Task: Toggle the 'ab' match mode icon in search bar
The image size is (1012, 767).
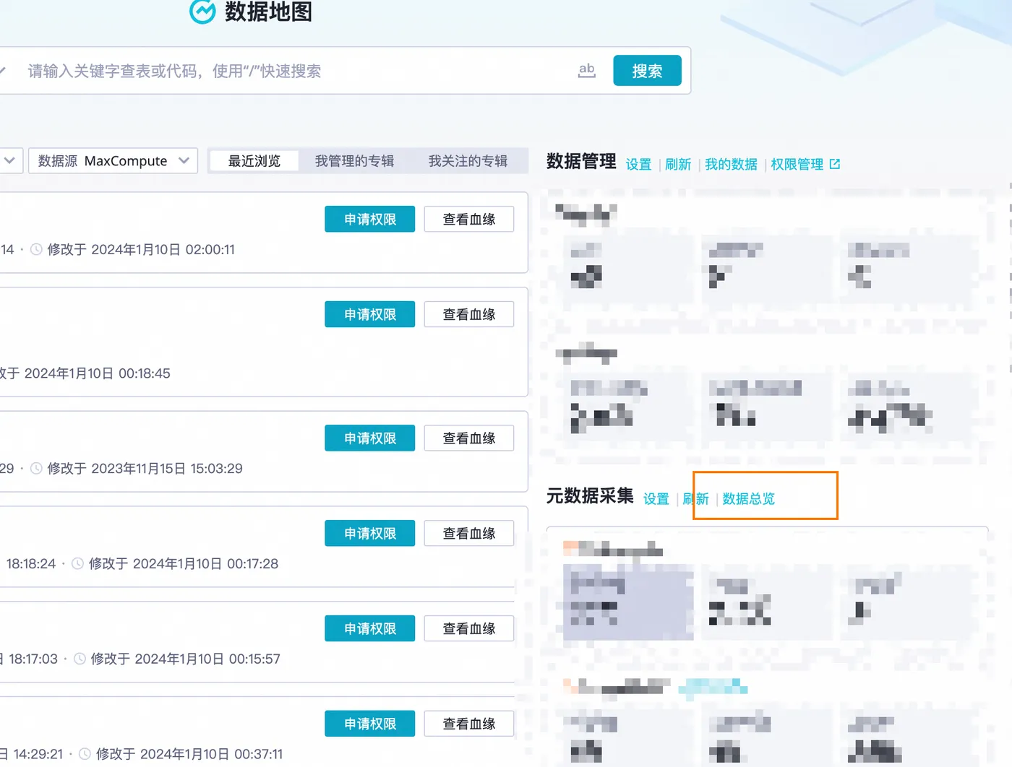Action: tap(587, 70)
